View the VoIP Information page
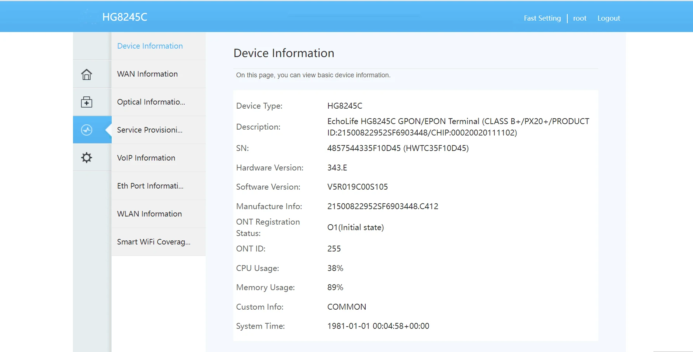Image resolution: width=693 pixels, height=352 pixels. (x=146, y=158)
